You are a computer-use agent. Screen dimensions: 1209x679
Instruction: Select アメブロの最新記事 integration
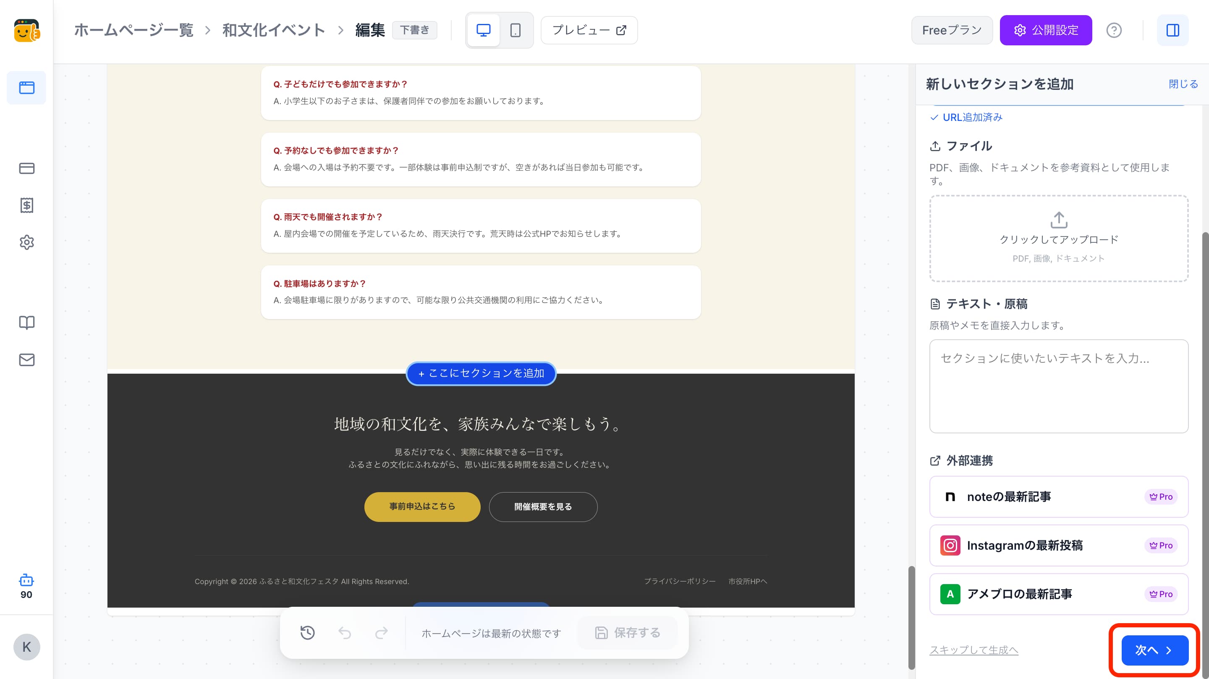click(1059, 594)
